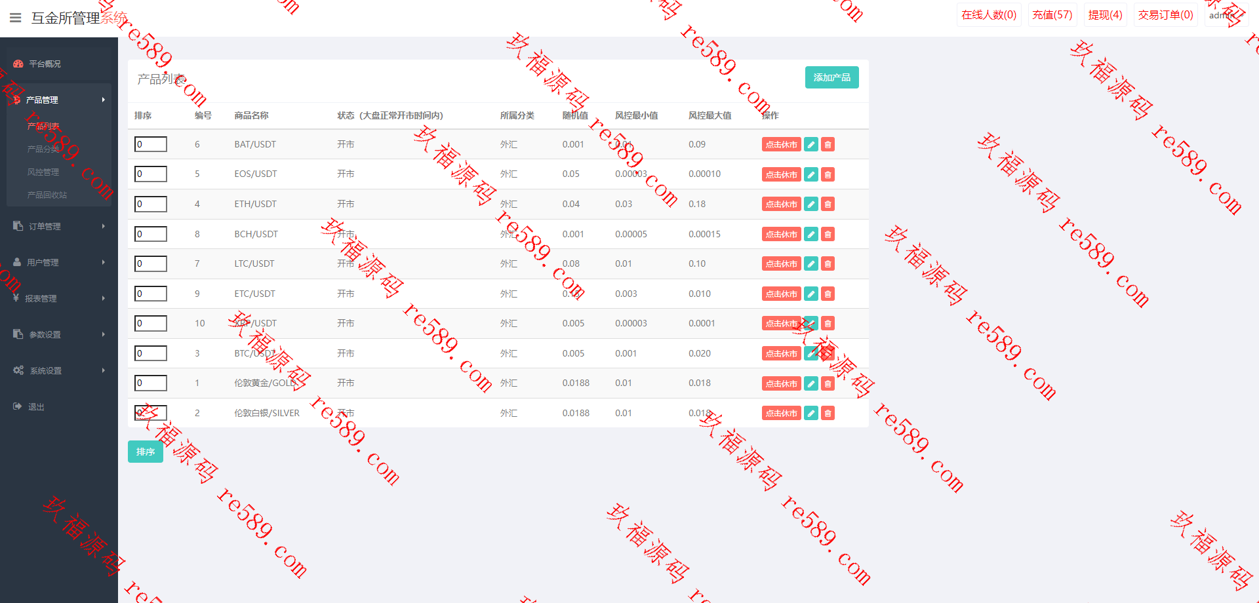
Task: Open the 风控管理 submenu item
Action: [x=43, y=172]
